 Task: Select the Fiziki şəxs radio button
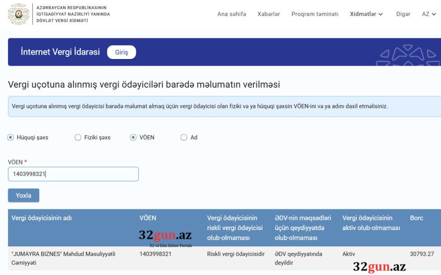tap(78, 137)
